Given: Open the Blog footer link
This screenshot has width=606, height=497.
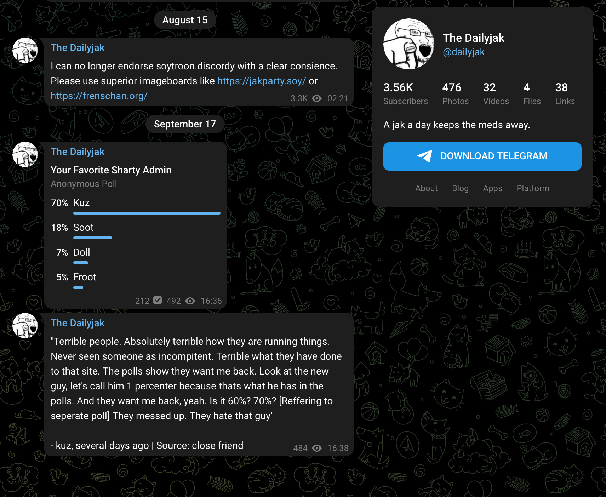Looking at the screenshot, I should pyautogui.click(x=460, y=188).
